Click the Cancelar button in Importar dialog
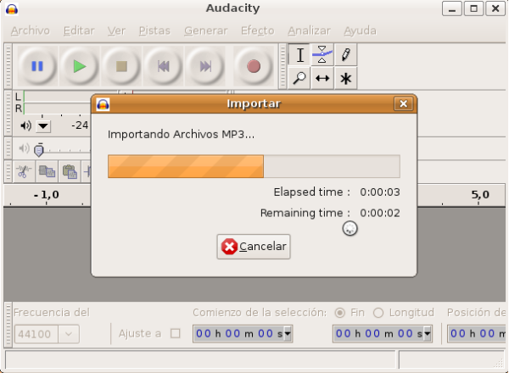The height and width of the screenshot is (373, 509). click(x=254, y=247)
